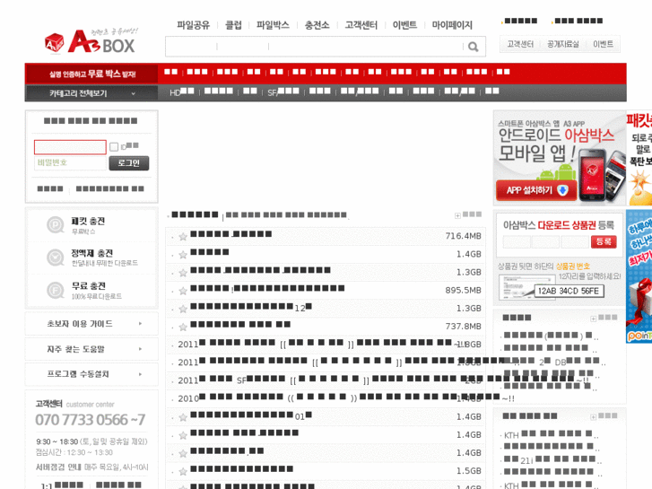Click the 패킷 충전 P icon
The height and width of the screenshot is (489, 652).
(x=55, y=224)
